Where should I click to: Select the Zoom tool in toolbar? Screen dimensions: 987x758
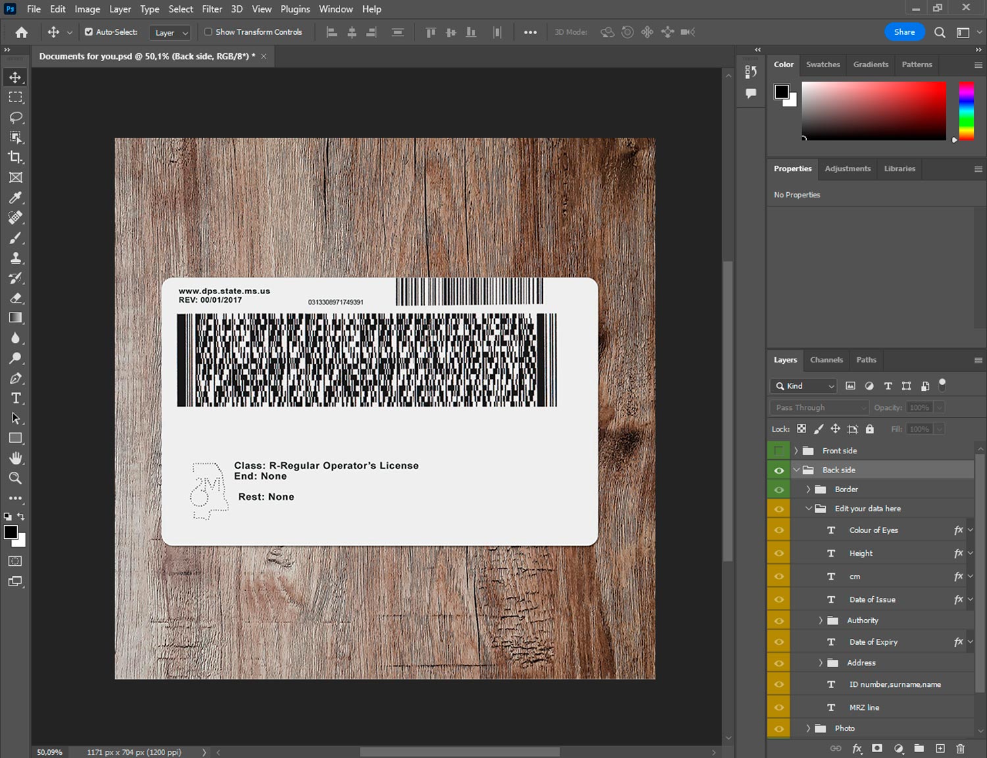tap(15, 478)
